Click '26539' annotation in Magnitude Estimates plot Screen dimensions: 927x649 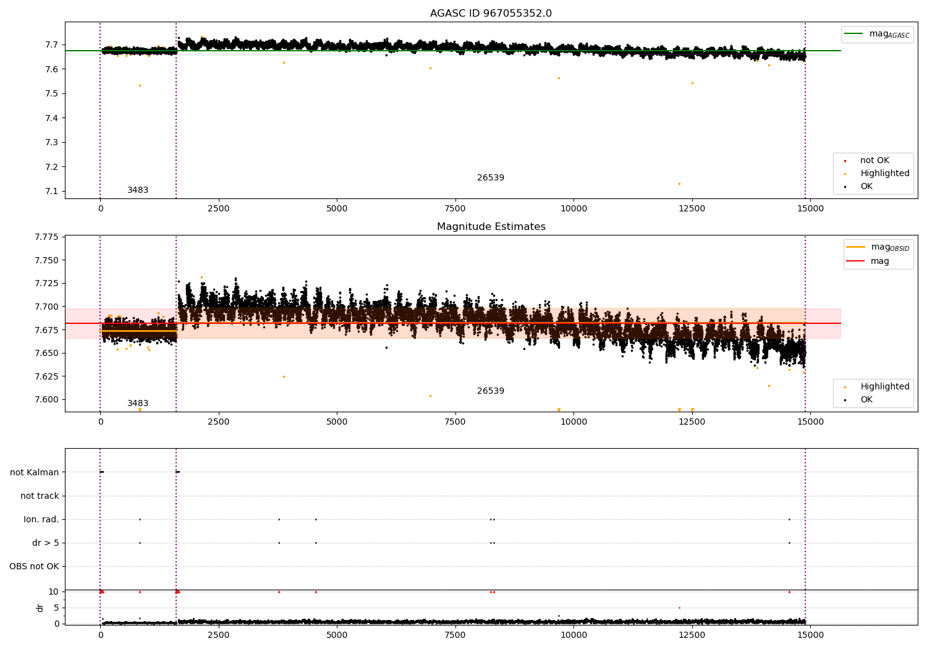(x=491, y=391)
